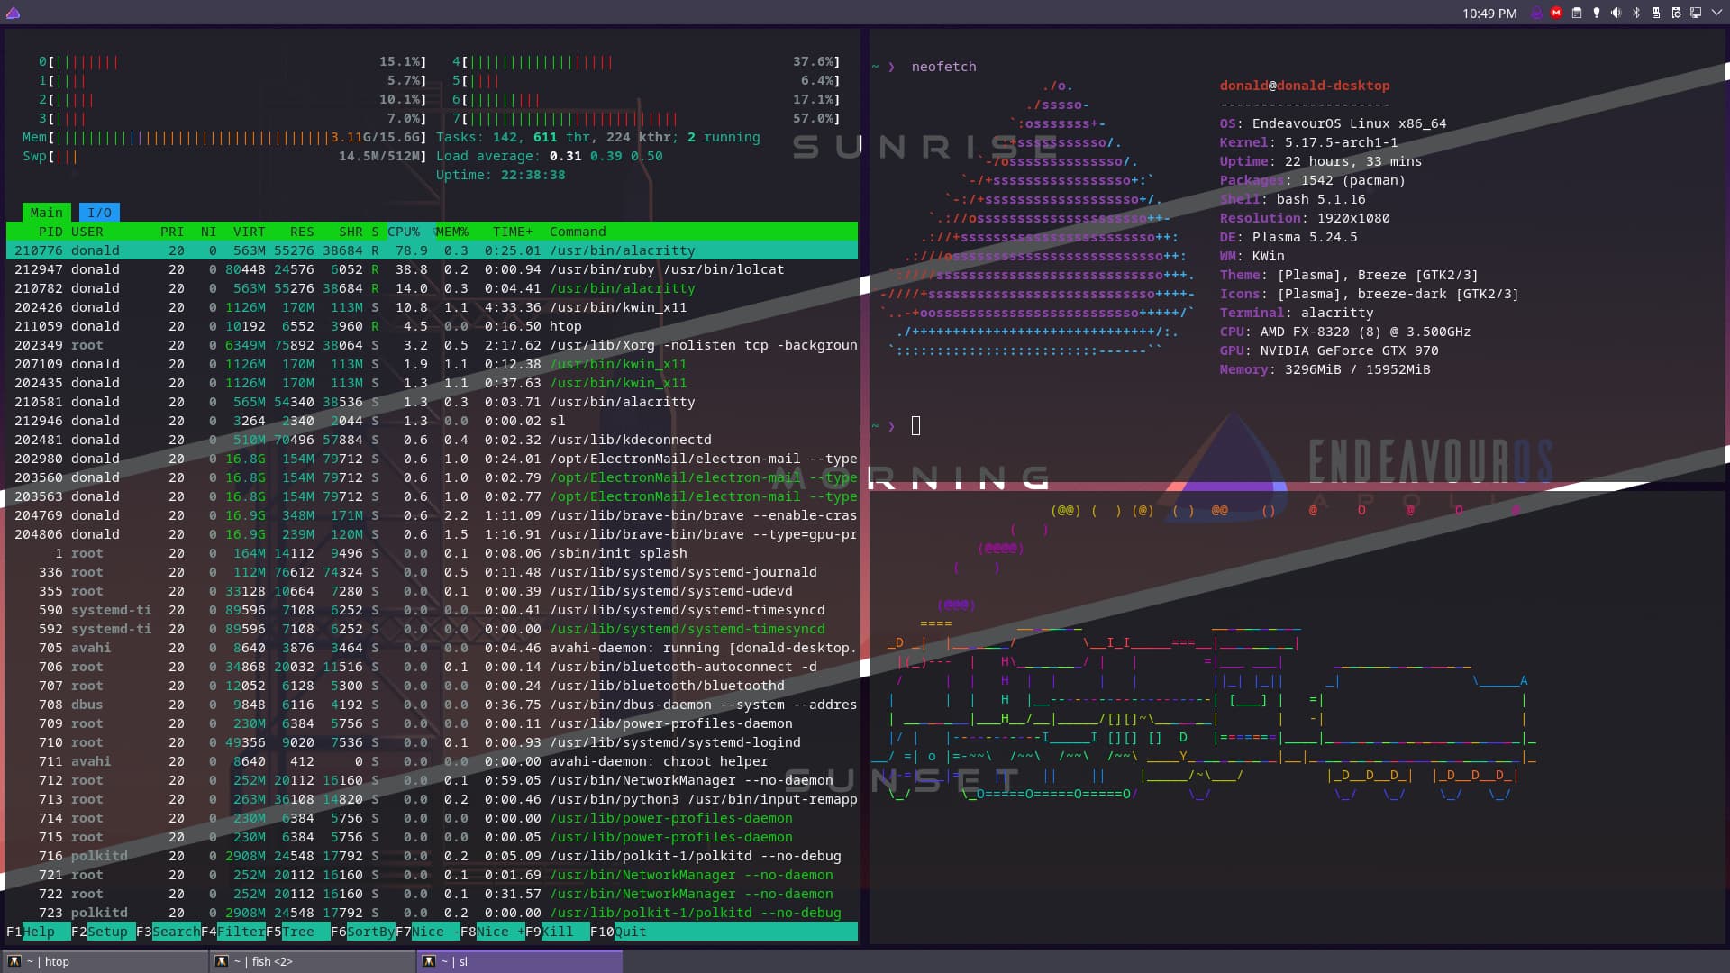Sort by the Command column header
The height and width of the screenshot is (973, 1730).
click(x=578, y=232)
